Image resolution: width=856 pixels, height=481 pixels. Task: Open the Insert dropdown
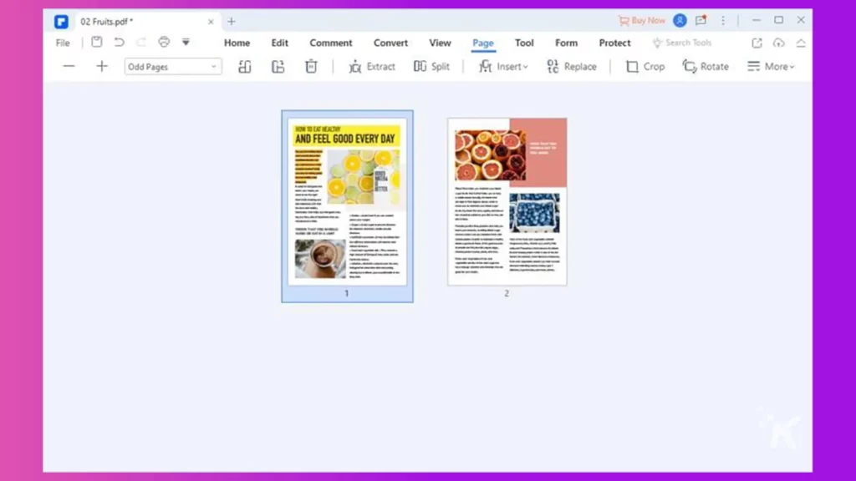[x=503, y=67]
